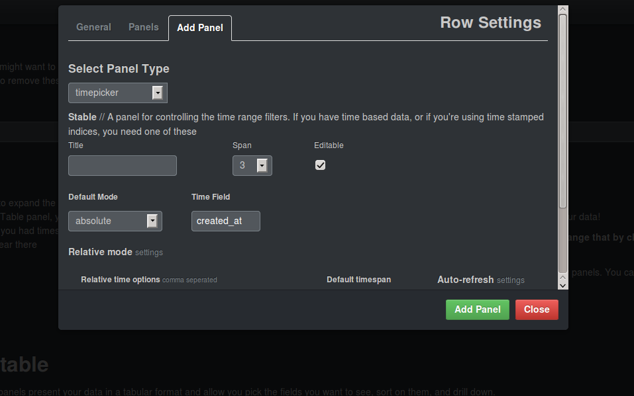Click the red Close button

(537, 309)
